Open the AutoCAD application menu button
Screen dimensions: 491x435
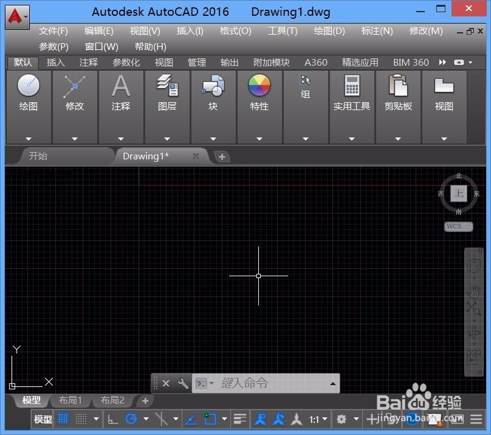coord(18,17)
